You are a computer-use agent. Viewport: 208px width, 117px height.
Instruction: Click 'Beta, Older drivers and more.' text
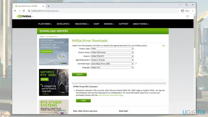click(85, 111)
